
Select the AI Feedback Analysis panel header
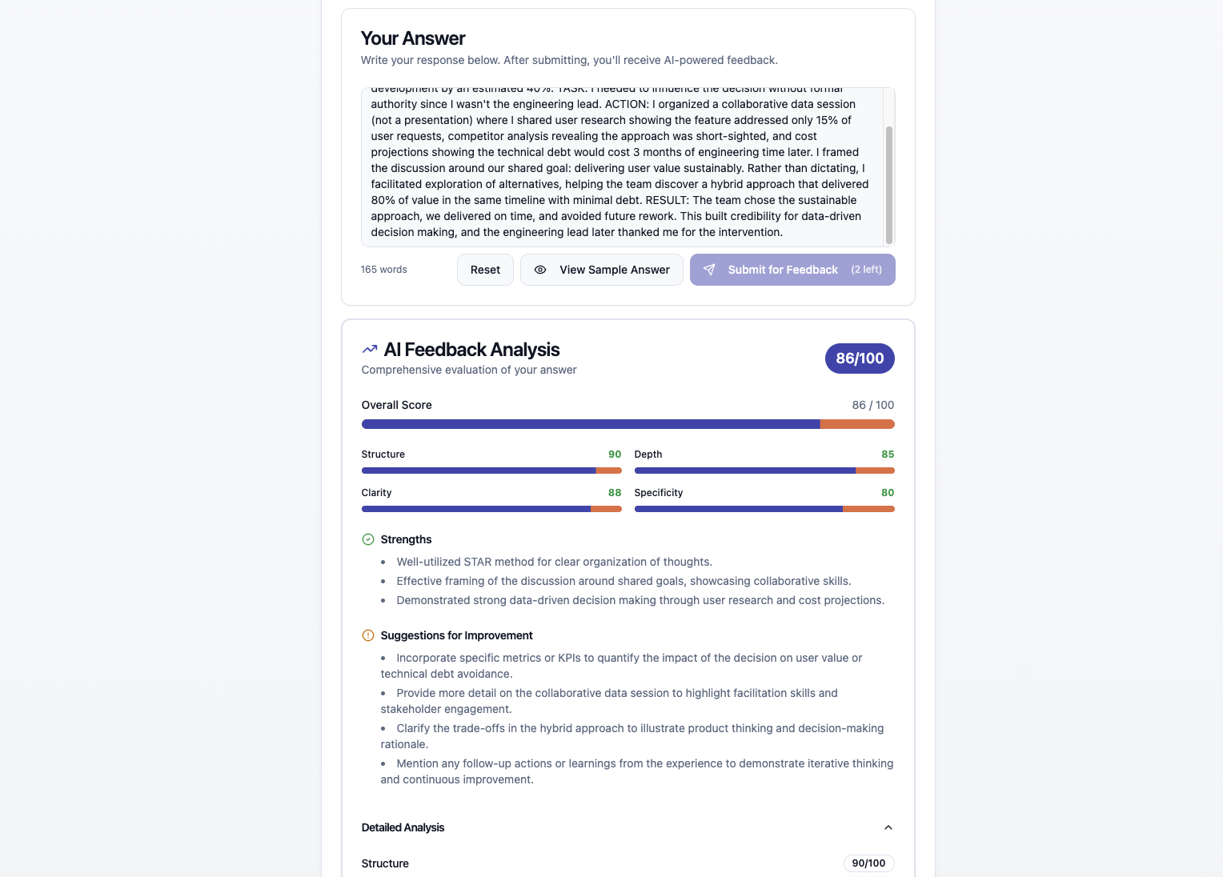[471, 349]
